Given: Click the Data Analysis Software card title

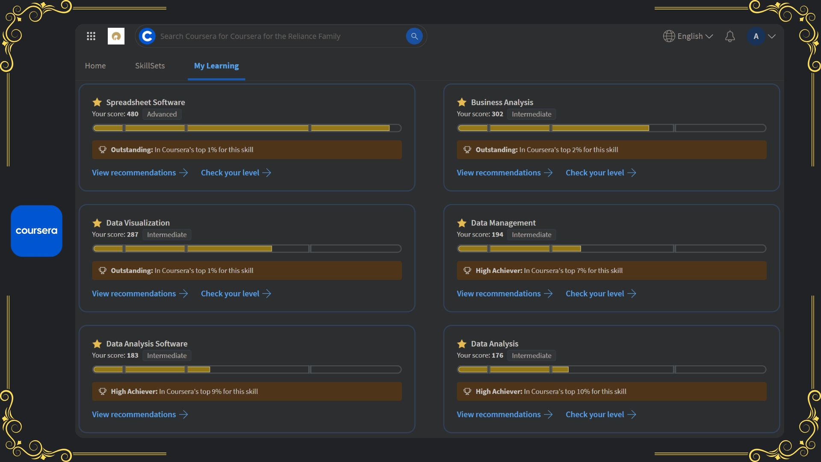Looking at the screenshot, I should pyautogui.click(x=147, y=344).
